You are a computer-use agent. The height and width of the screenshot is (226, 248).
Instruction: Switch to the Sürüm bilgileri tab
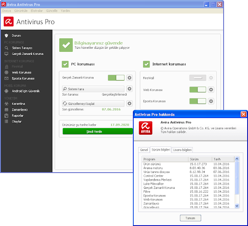(x=160, y=149)
